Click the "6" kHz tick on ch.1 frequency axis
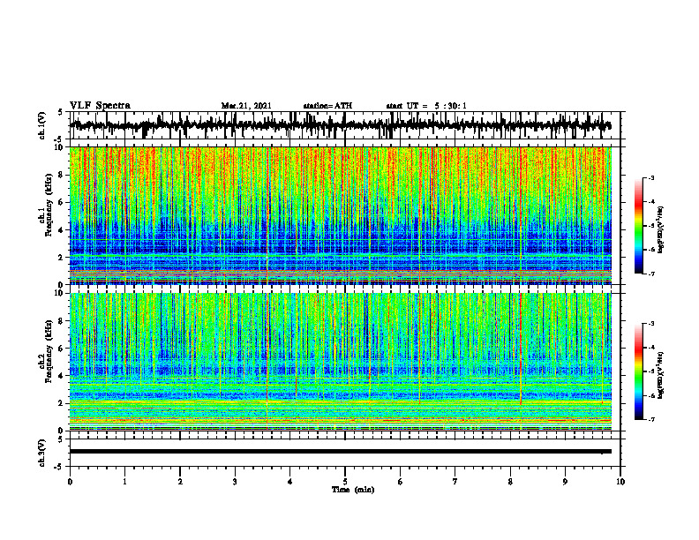Viewport: 699px width, 540px height. point(62,202)
